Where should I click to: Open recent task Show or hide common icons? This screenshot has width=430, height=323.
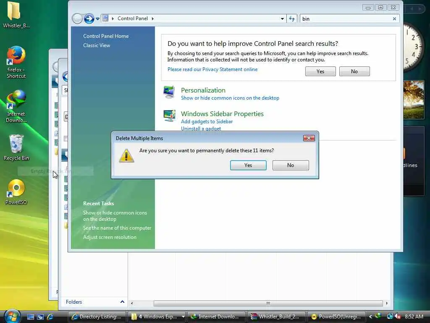pos(115,216)
